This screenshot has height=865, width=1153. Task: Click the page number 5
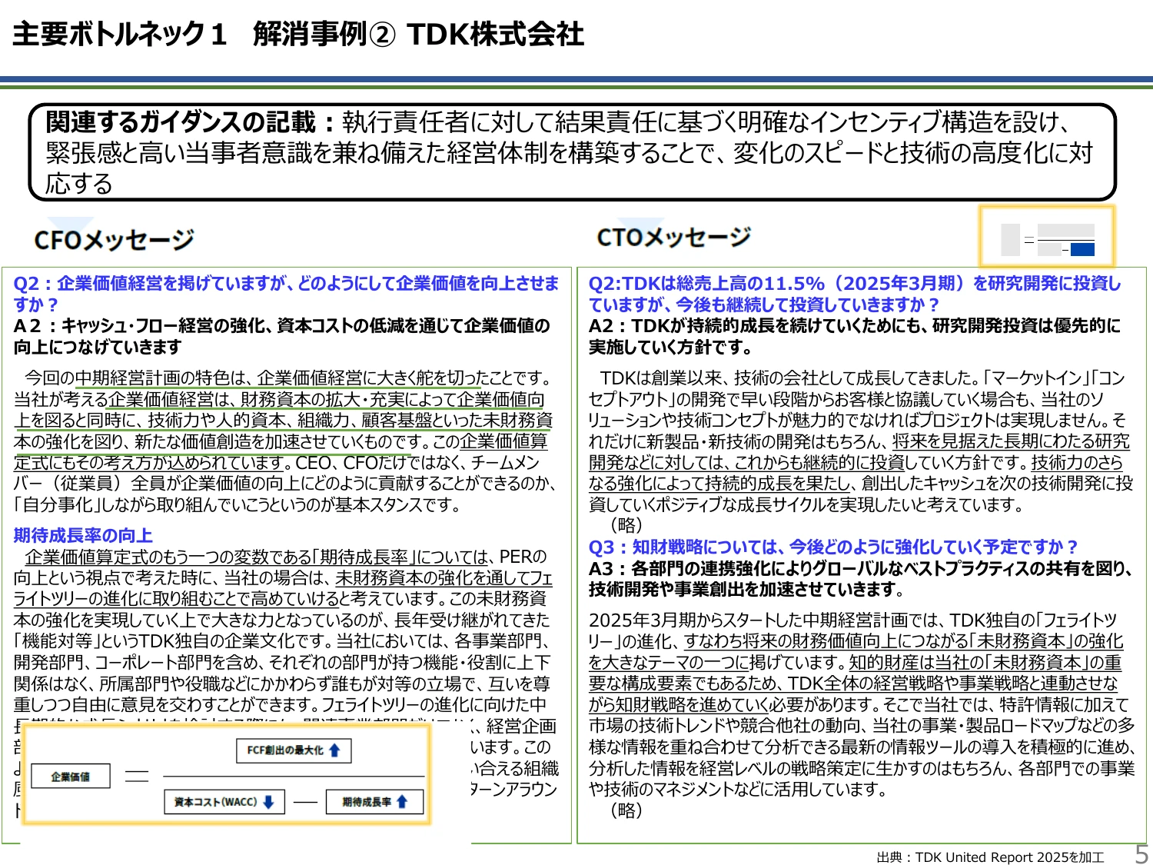pos(1141,854)
